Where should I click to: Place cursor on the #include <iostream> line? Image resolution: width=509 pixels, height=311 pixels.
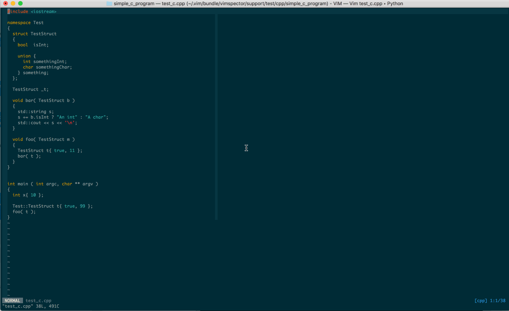pyautogui.click(x=33, y=11)
